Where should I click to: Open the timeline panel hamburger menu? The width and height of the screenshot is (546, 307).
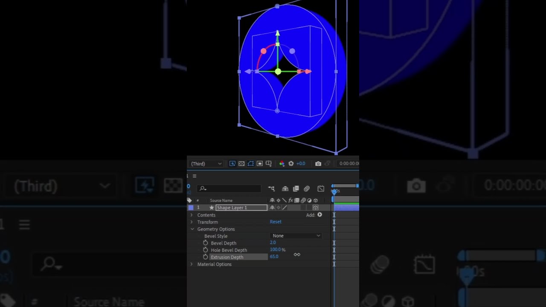tap(195, 176)
